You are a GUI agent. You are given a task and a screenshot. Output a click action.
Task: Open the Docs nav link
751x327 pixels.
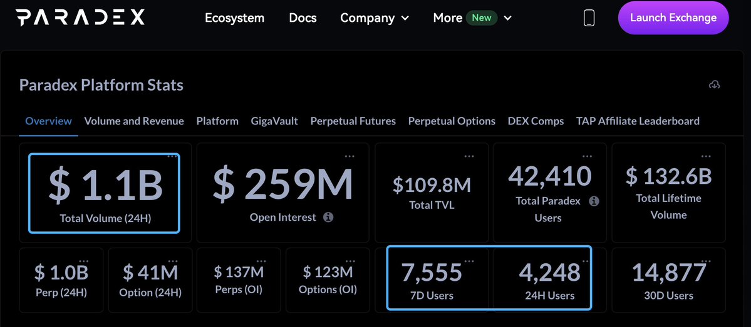[x=303, y=18]
